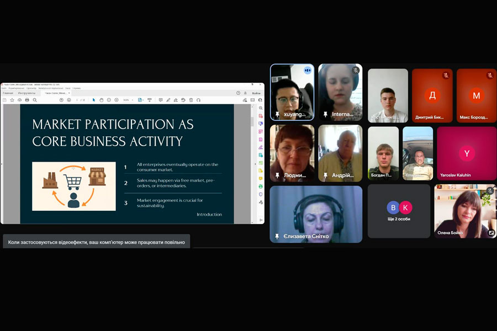Go to the next page with down arrow

click(69, 100)
